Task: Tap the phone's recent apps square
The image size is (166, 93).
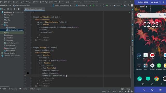Action: point(143,84)
